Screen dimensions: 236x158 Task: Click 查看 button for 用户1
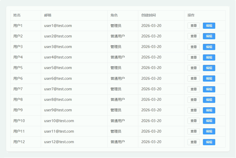[x=193, y=26]
